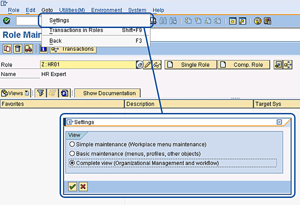Click the Transactions toolbar button
Viewport: 300px width, 205px height.
pyautogui.click(x=73, y=49)
